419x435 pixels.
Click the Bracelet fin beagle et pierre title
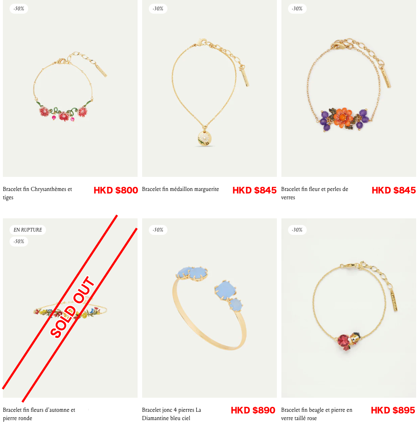(x=317, y=414)
